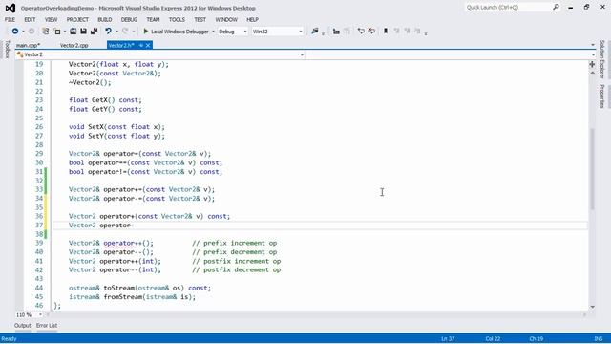Open the PROJECT menu
The height and width of the screenshot is (344, 611).
(x=77, y=19)
